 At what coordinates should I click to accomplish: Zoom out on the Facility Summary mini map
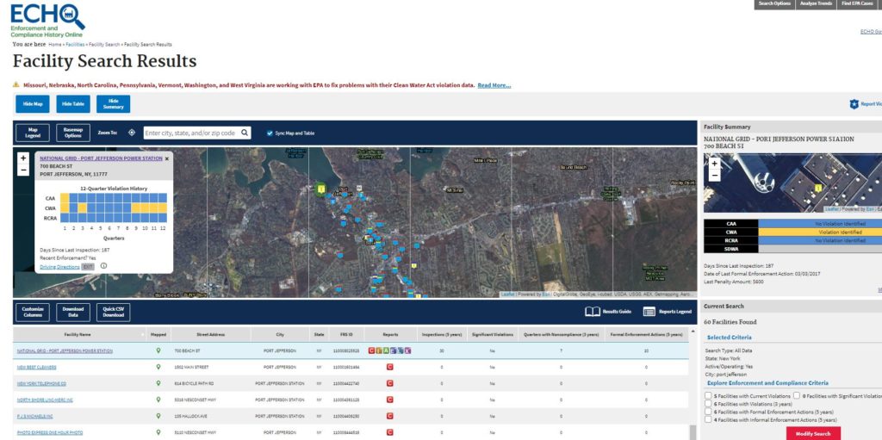pos(714,175)
